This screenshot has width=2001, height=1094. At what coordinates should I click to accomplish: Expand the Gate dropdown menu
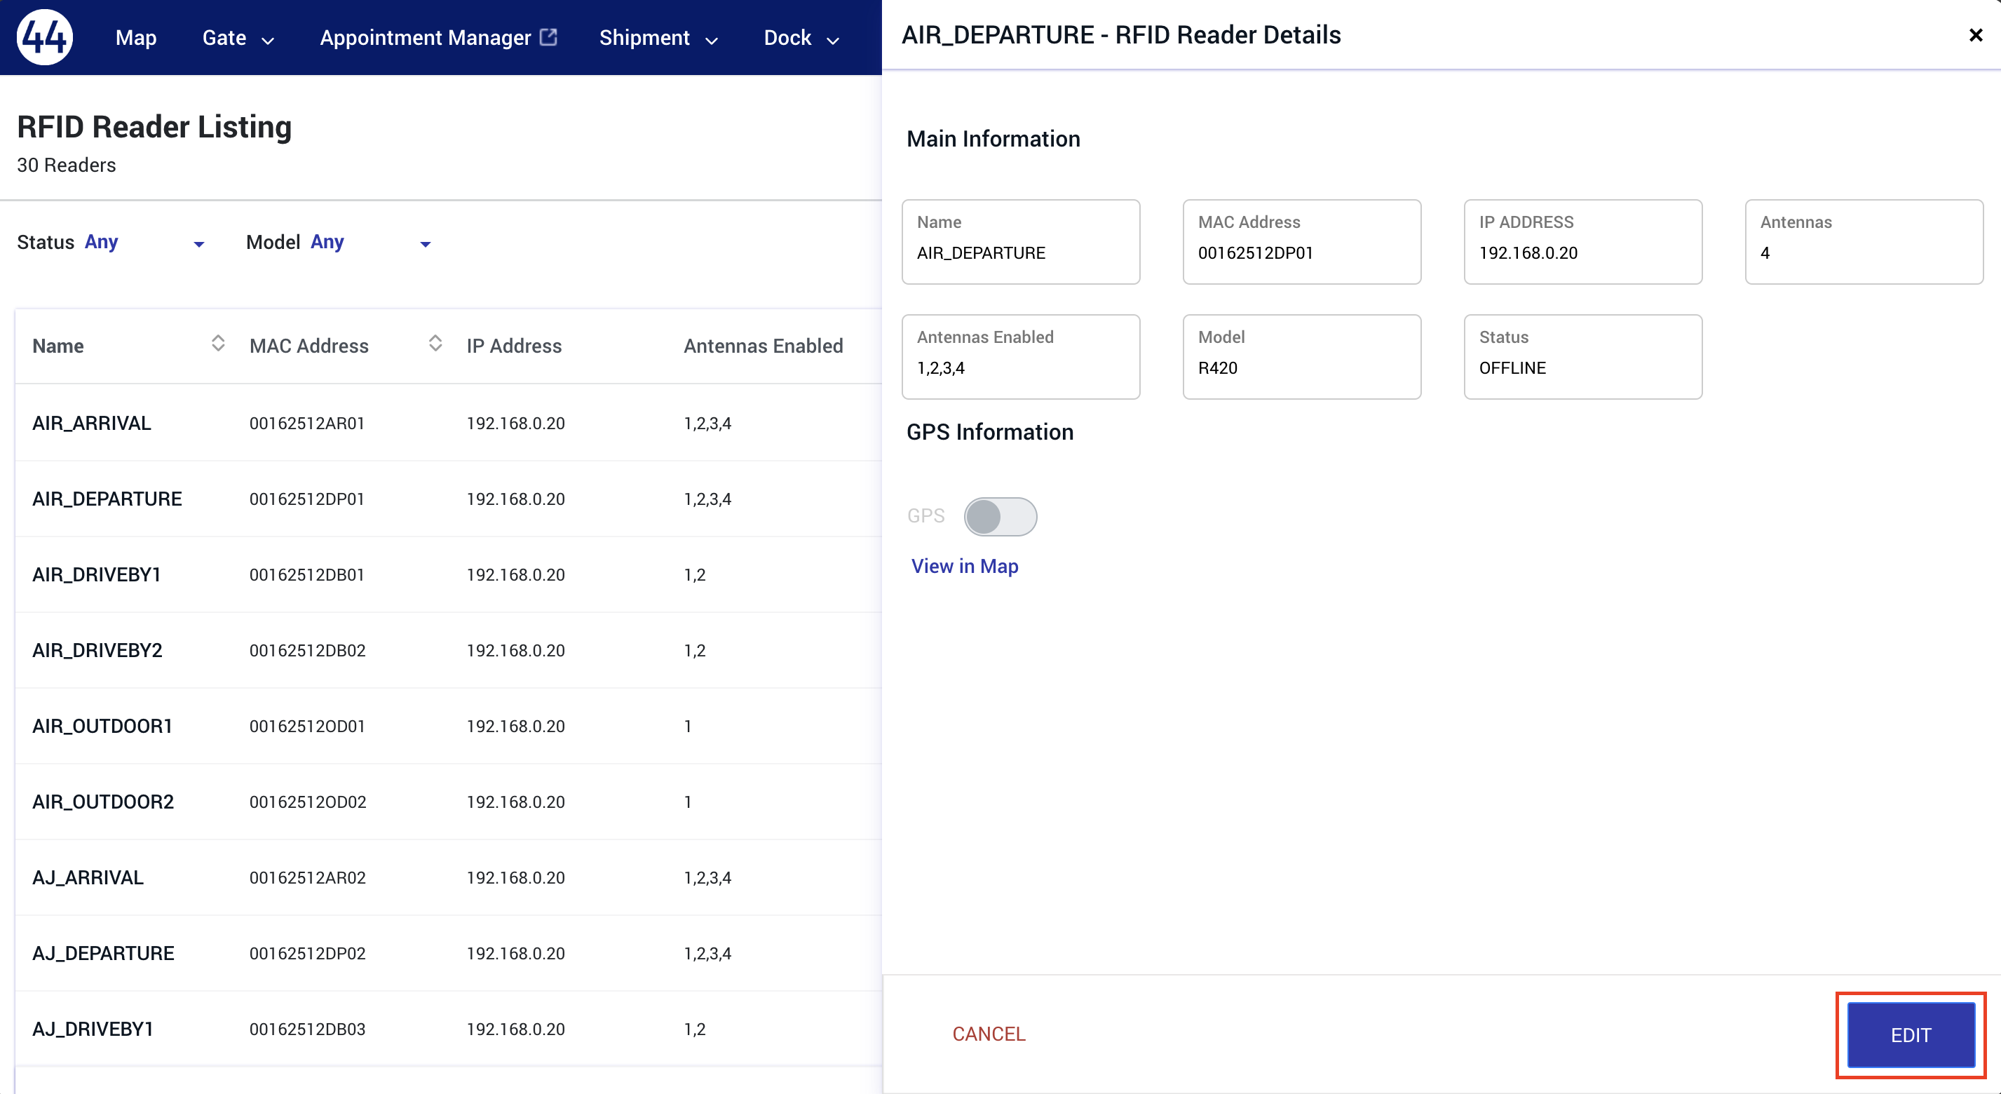click(238, 37)
